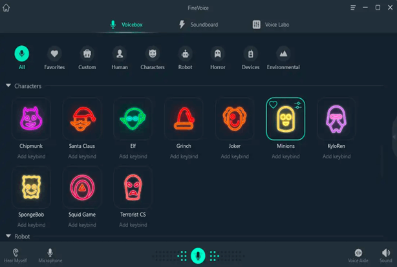
Task: Filter voices by Robot category
Action: click(x=186, y=54)
